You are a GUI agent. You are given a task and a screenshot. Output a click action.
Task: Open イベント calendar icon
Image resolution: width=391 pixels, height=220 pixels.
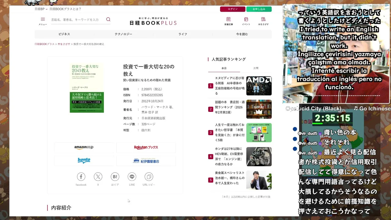tap(246, 19)
